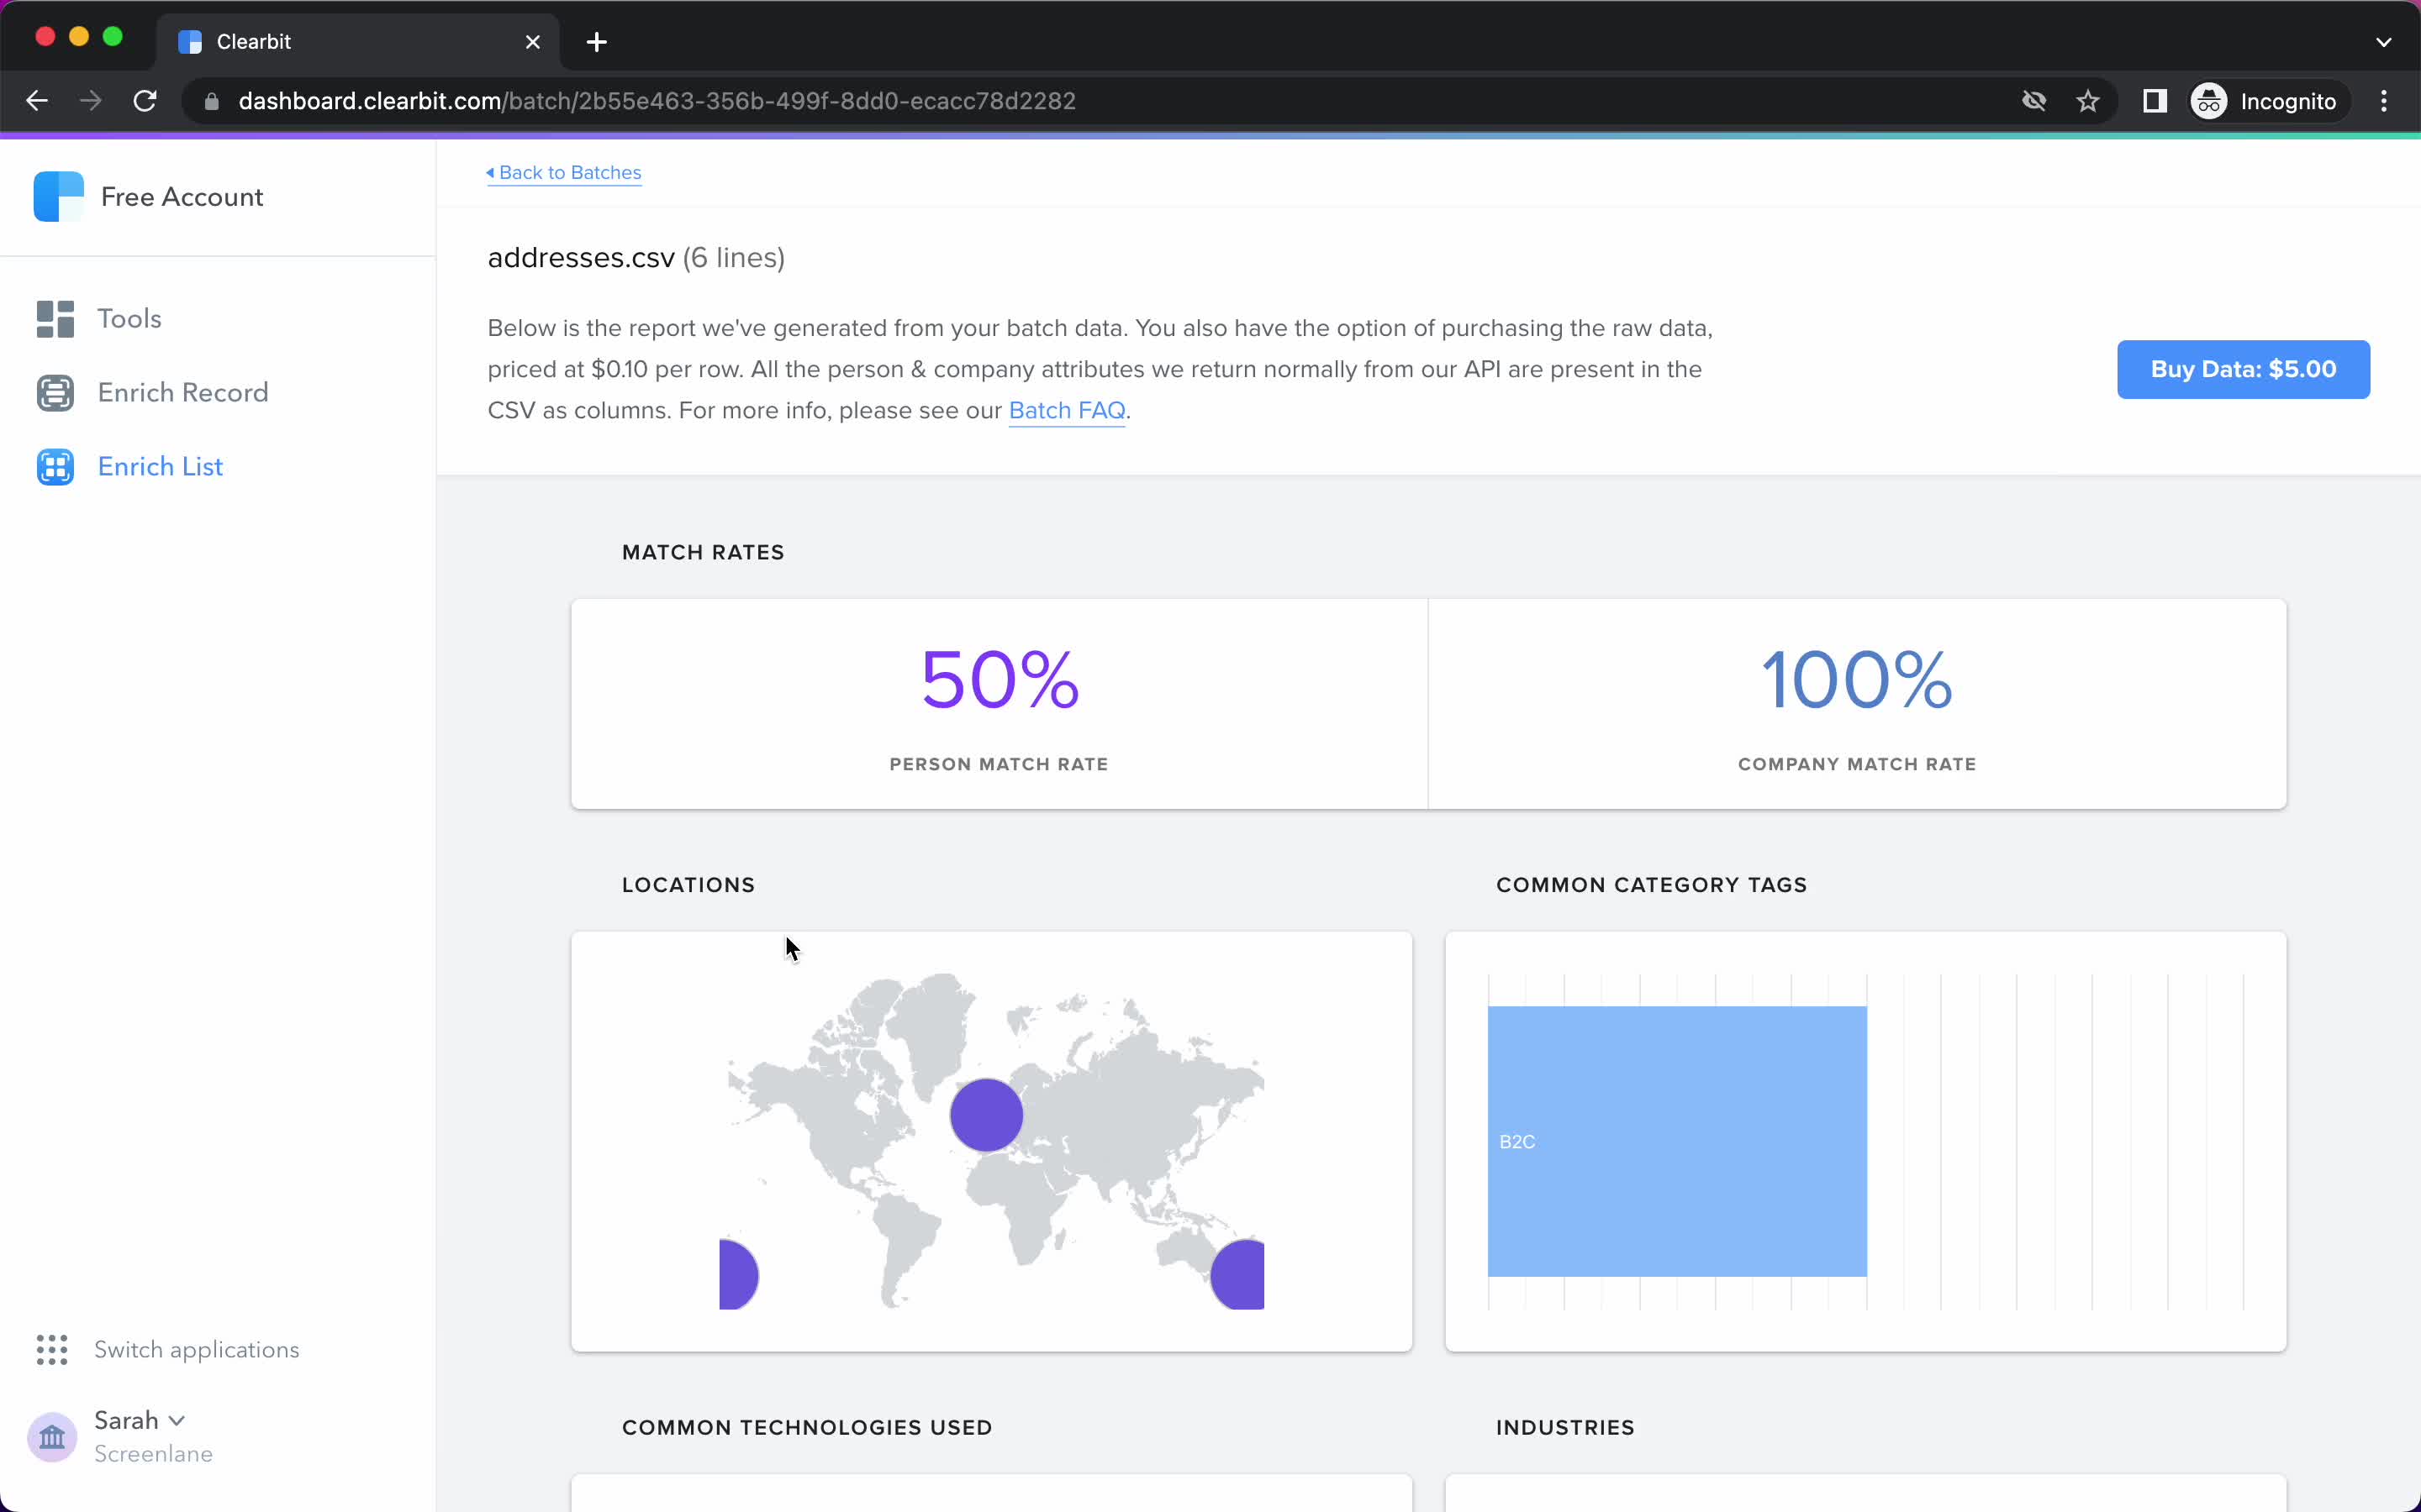This screenshot has width=2421, height=1512.
Task: Click the bookmark/star icon in address bar
Action: 2090,101
